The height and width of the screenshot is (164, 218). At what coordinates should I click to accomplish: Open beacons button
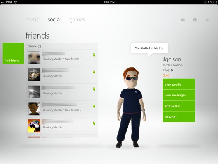[179, 117]
